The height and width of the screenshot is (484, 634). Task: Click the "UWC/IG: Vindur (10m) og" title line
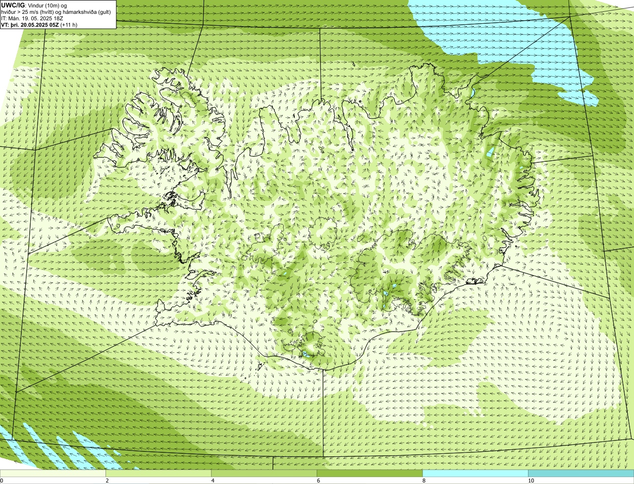click(34, 5)
